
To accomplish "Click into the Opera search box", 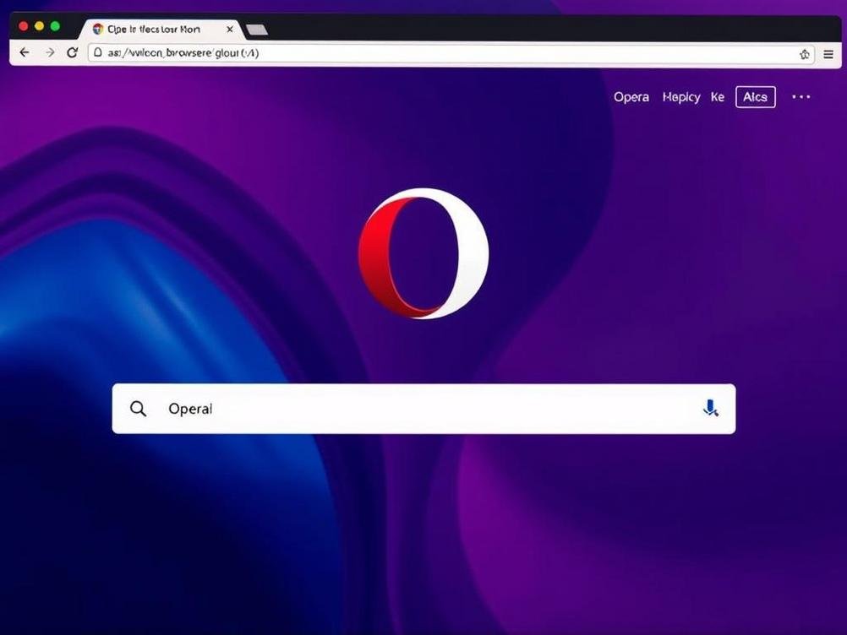I will (x=423, y=409).
